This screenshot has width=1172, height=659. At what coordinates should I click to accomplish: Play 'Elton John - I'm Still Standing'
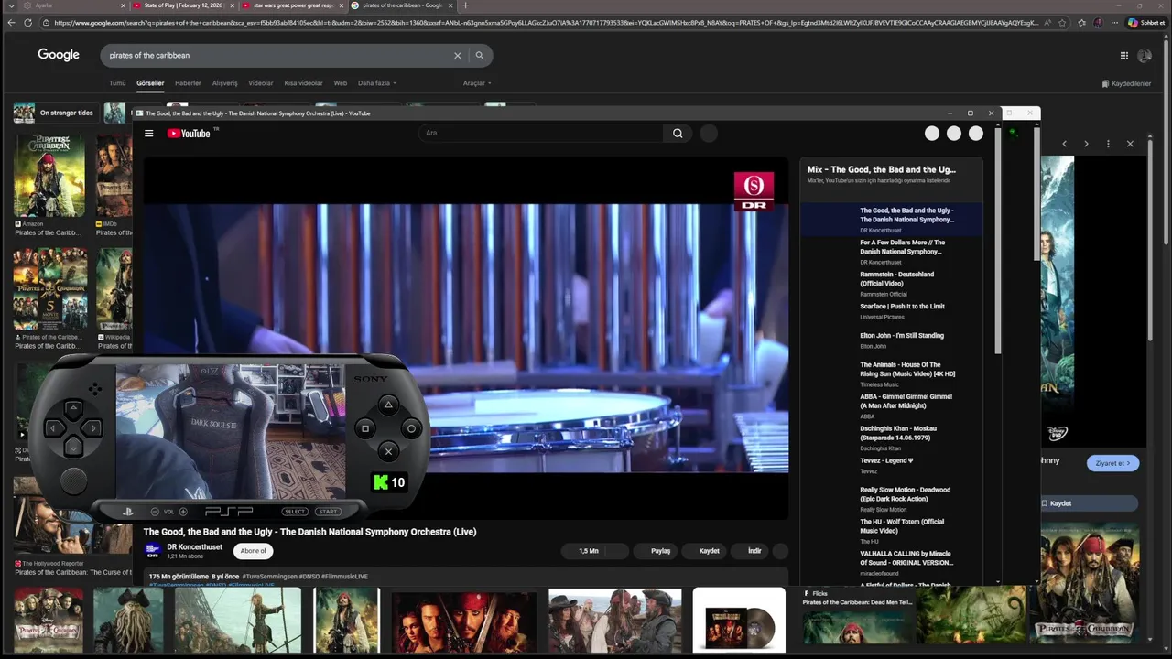coord(890,341)
